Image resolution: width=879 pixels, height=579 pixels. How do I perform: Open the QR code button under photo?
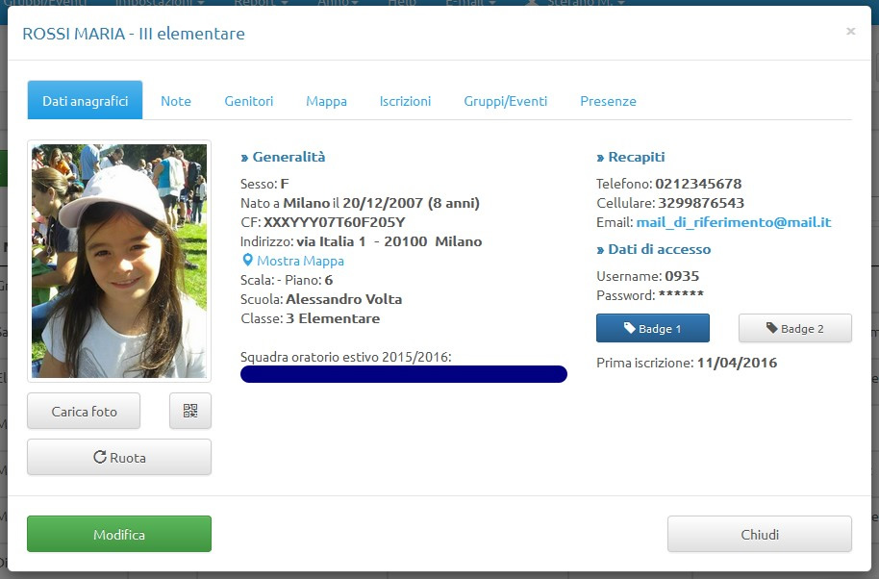pyautogui.click(x=190, y=411)
